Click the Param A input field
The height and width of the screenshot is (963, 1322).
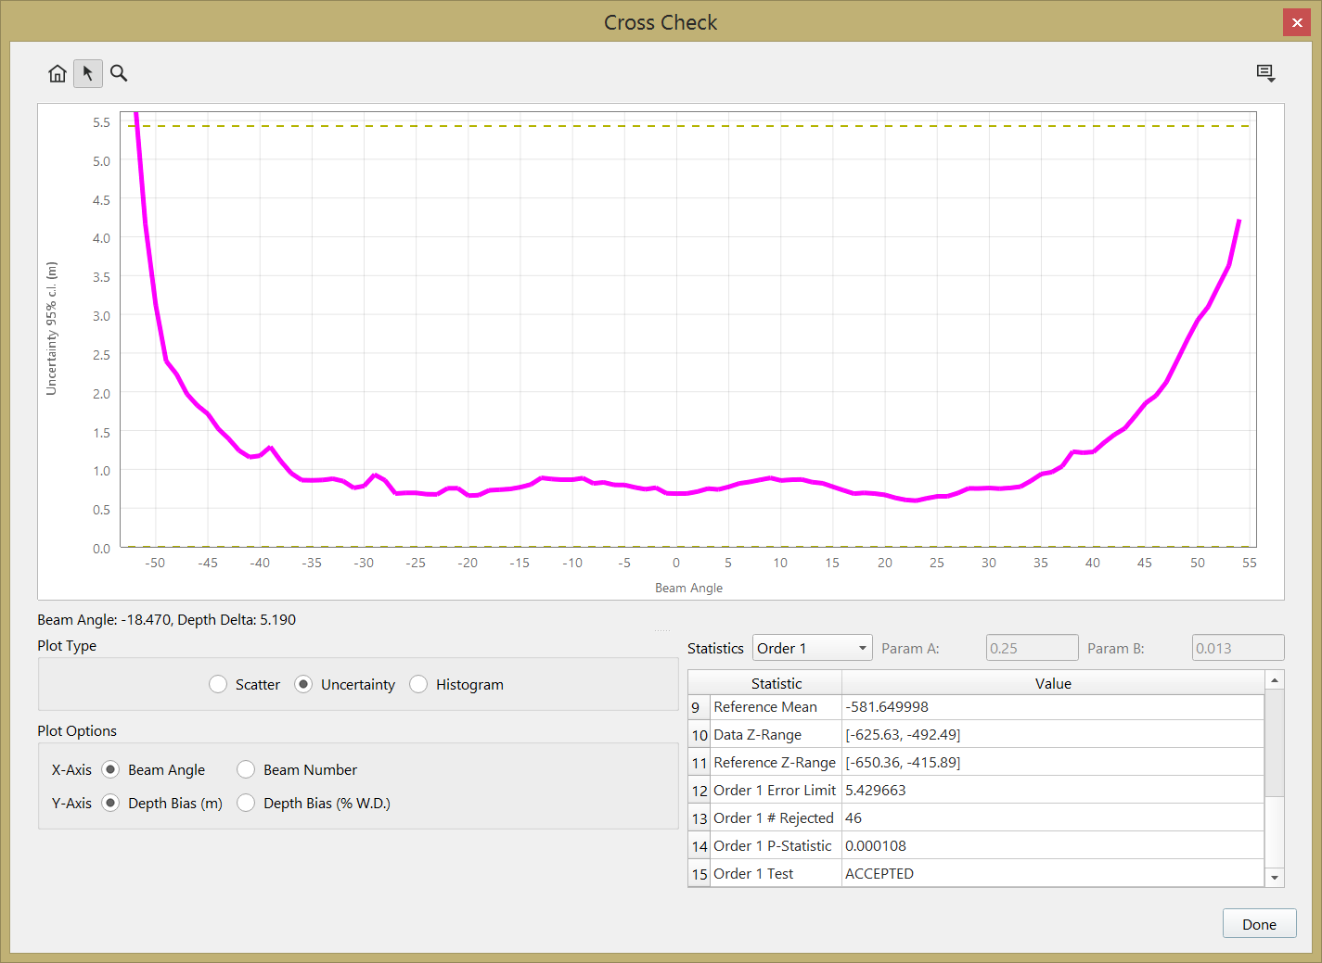1032,648
